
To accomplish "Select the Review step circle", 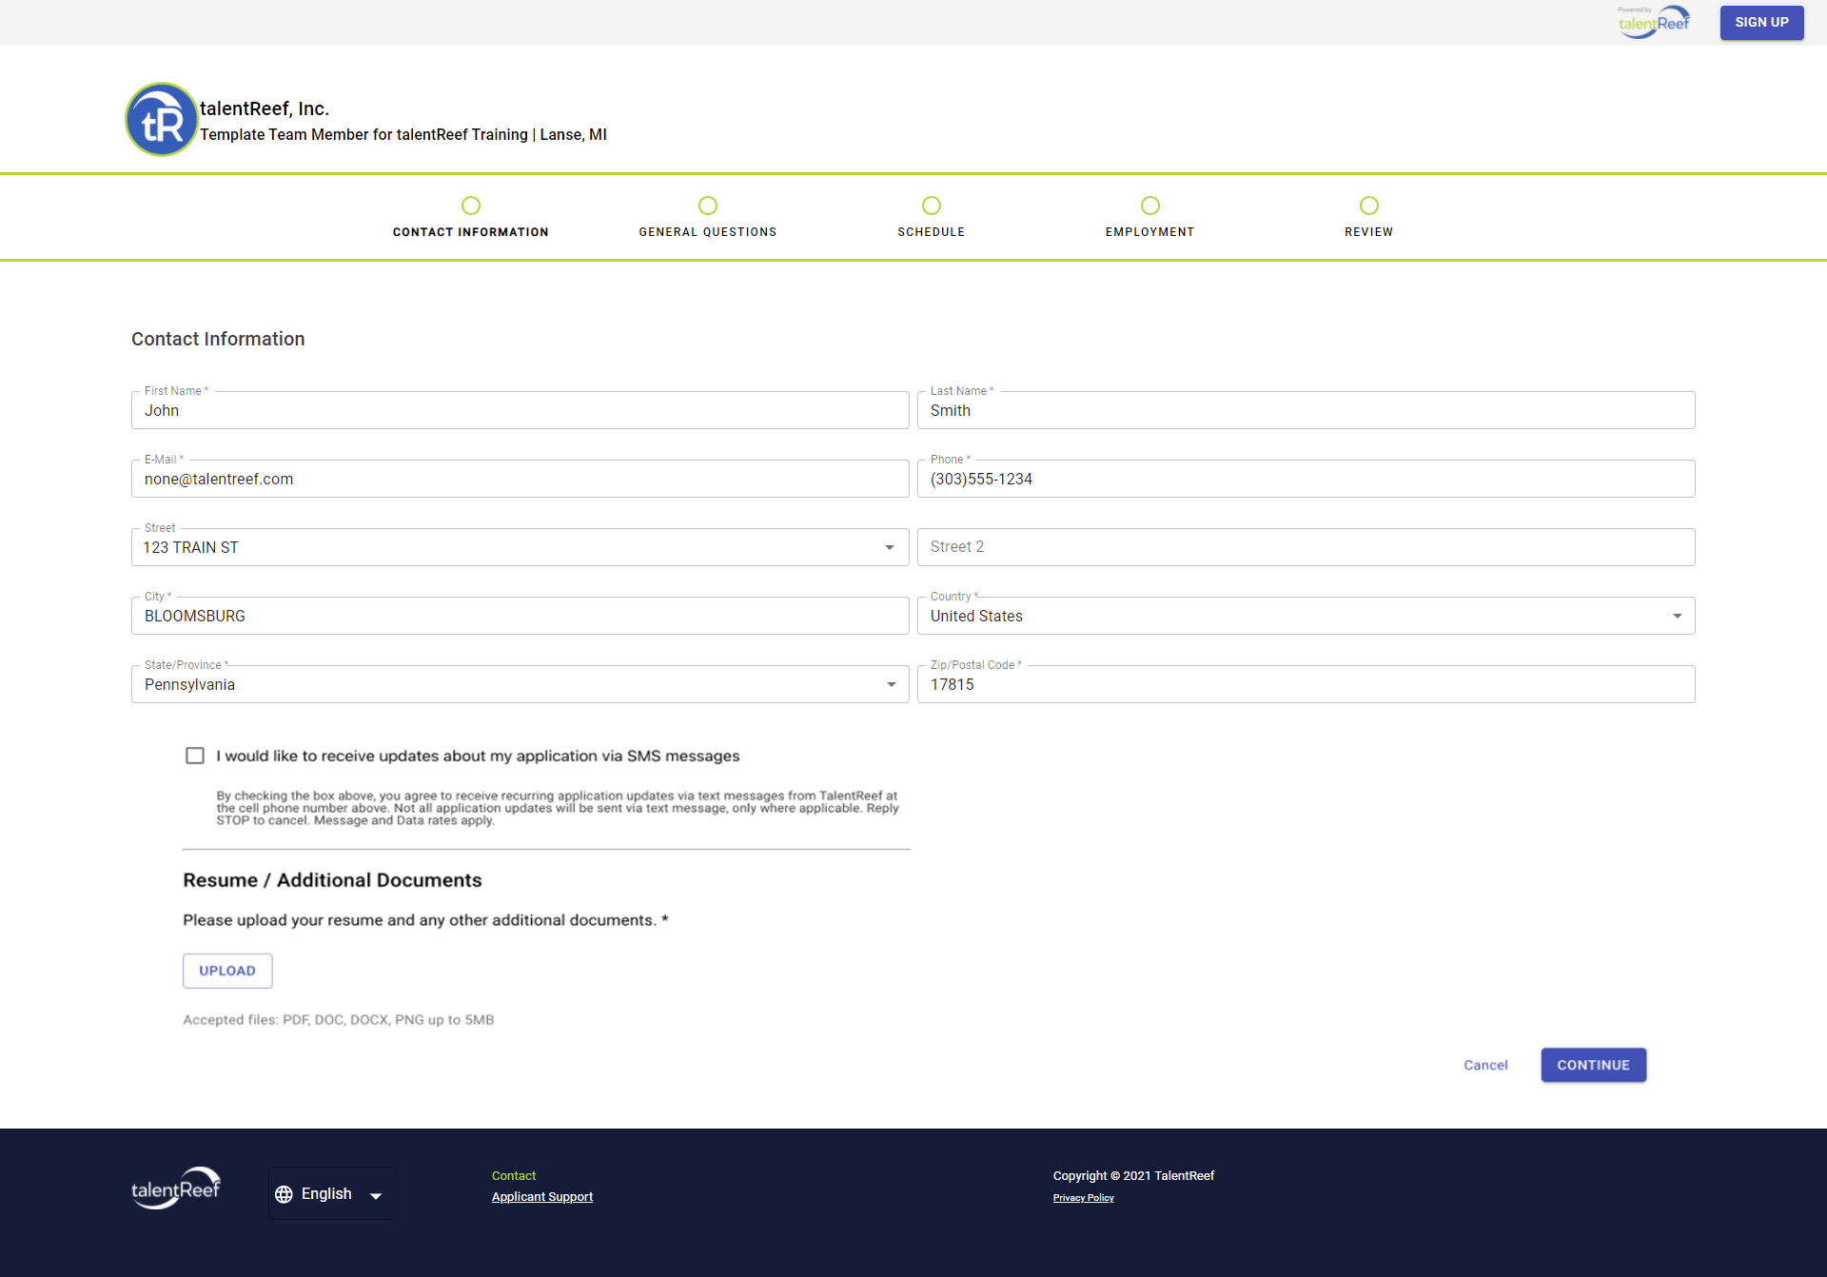I will 1368,206.
